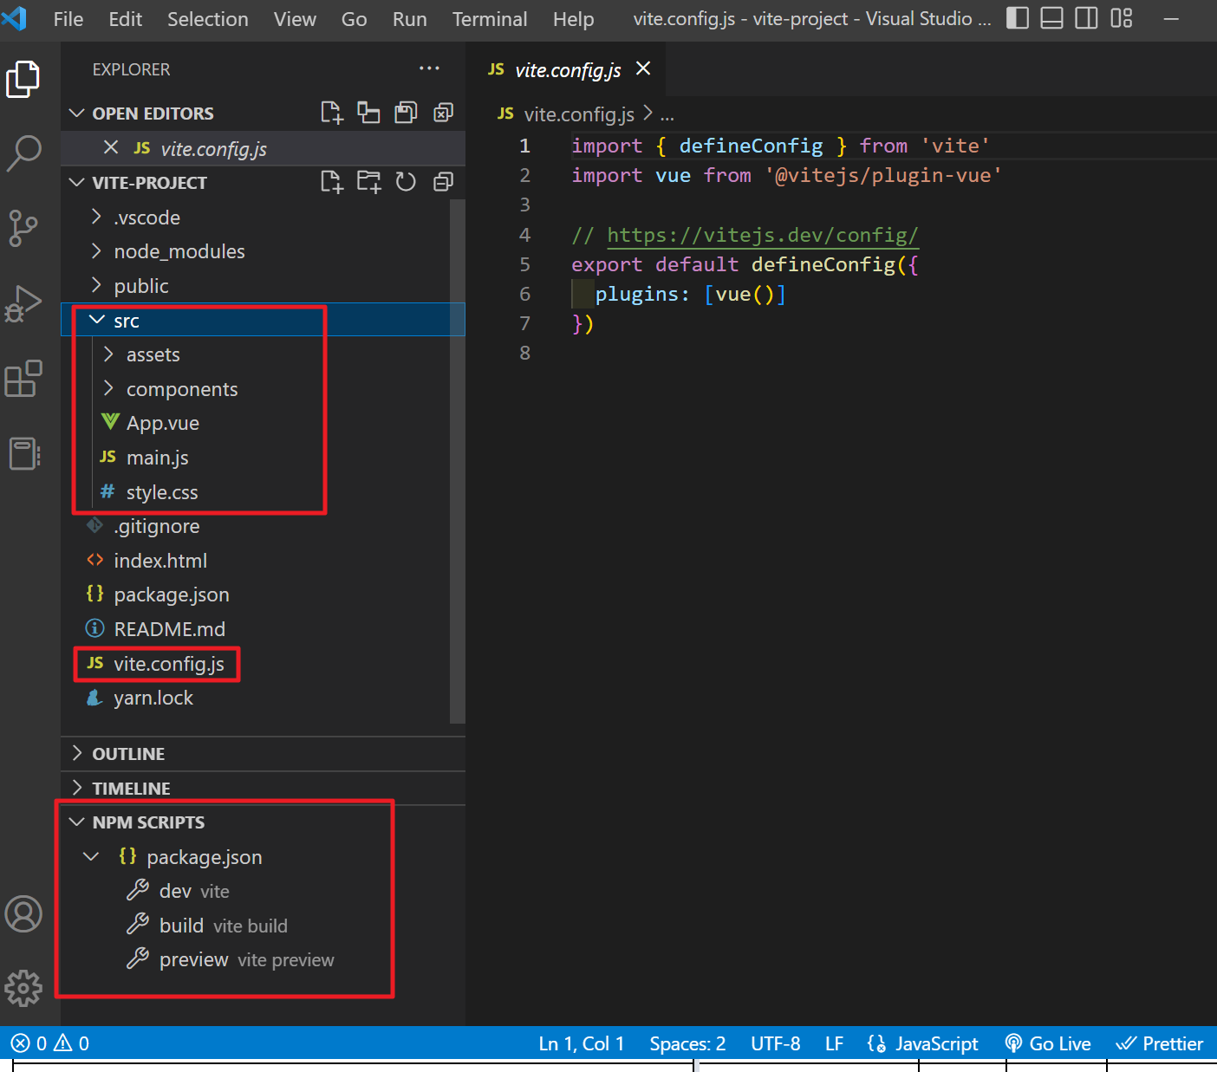
Task: Open the Accounts menu icon
Action: (x=23, y=914)
